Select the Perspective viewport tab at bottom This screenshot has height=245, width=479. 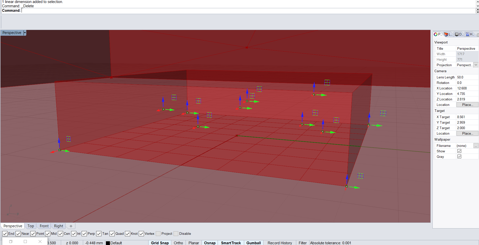coord(13,226)
